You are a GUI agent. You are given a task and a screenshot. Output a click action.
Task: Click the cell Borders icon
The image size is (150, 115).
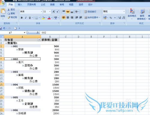click(x=37, y=18)
